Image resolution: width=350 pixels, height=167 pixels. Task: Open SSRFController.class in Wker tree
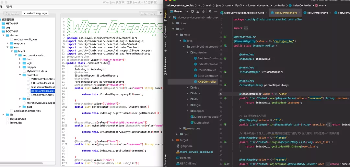click(43, 79)
